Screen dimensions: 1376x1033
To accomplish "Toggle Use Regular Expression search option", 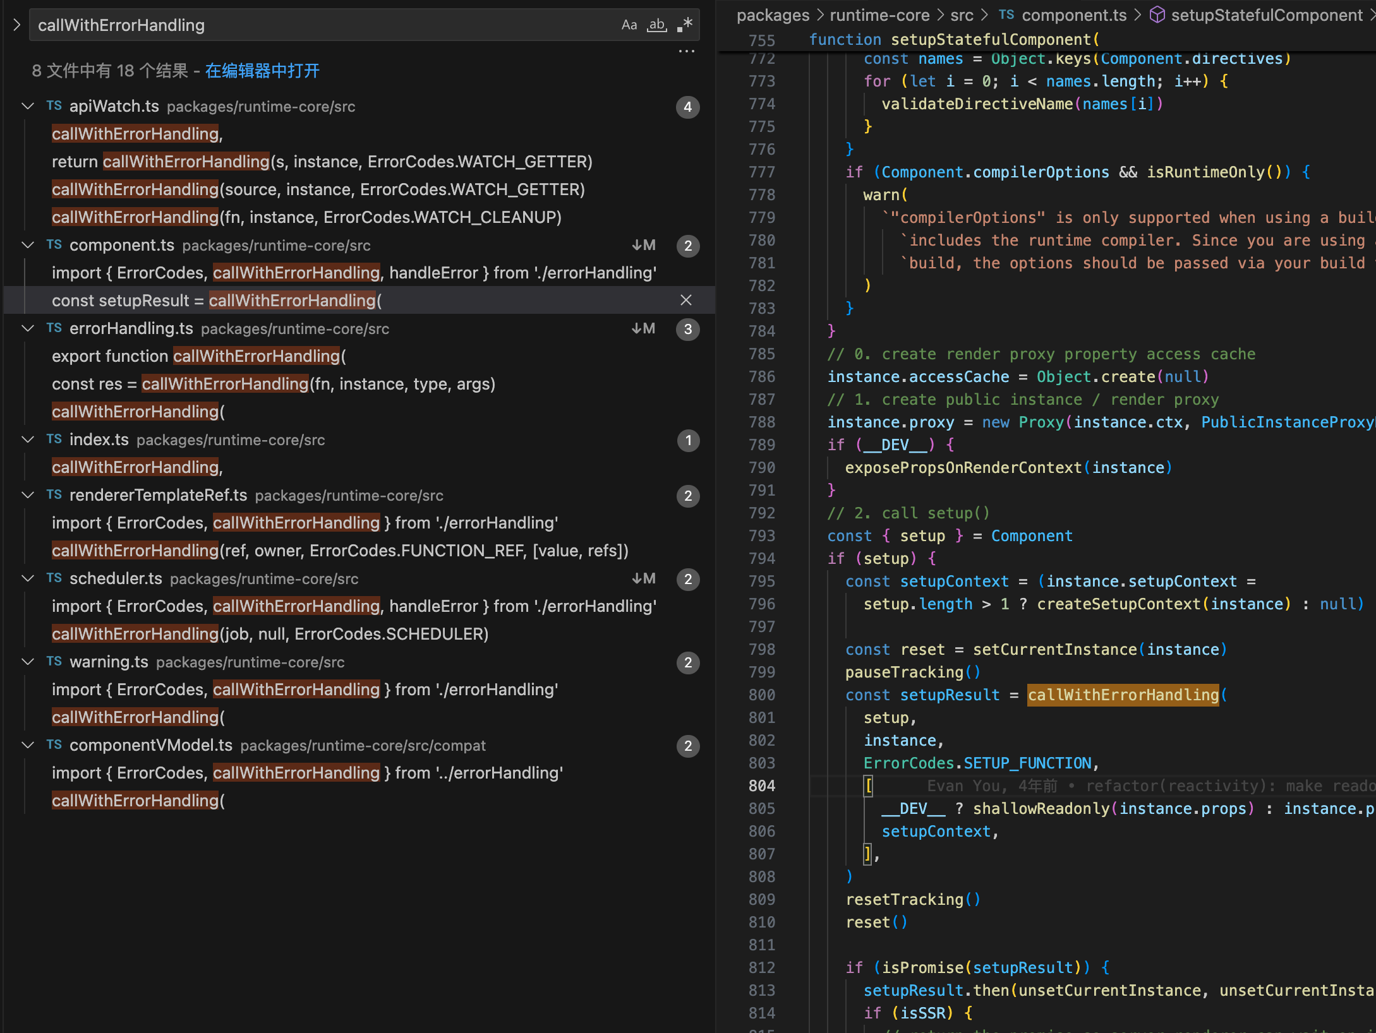I will (x=685, y=25).
